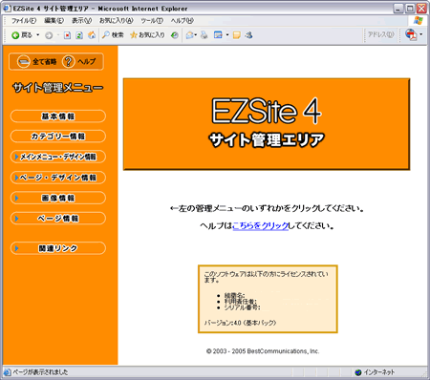Screen dimensions: 430x380
Task: Open the カテゴリー情報 menu button
Action: click(x=58, y=137)
